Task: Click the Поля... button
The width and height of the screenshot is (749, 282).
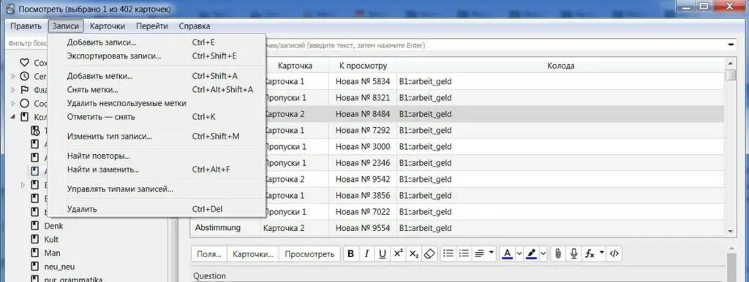Action: click(x=209, y=254)
